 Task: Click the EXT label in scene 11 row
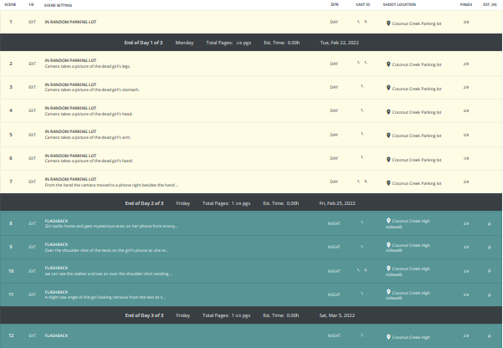32,294
